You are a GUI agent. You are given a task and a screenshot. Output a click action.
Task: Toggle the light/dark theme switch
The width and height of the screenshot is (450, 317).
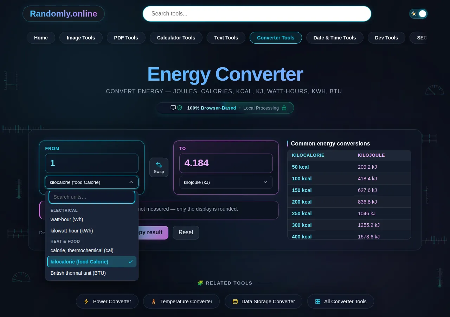(418, 14)
